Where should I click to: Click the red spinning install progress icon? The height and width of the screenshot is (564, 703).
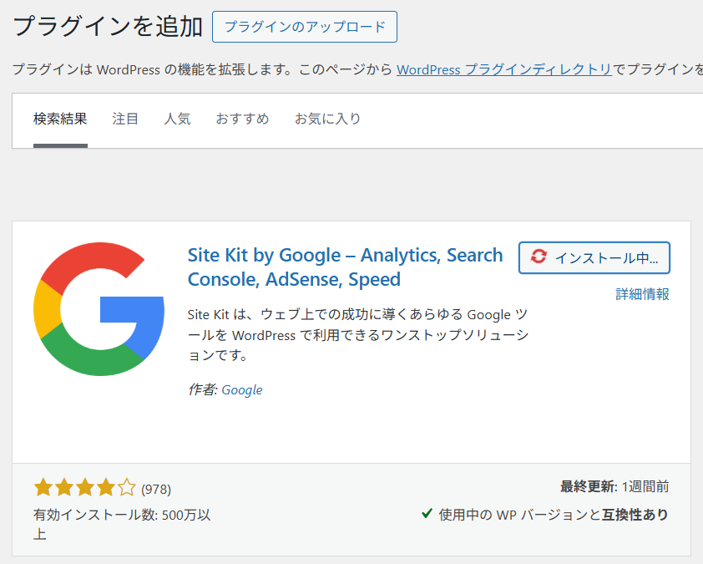(539, 257)
